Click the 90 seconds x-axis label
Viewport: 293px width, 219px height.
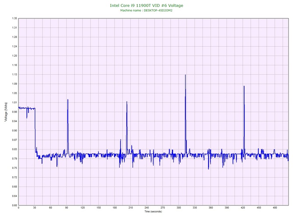[x=66, y=208]
